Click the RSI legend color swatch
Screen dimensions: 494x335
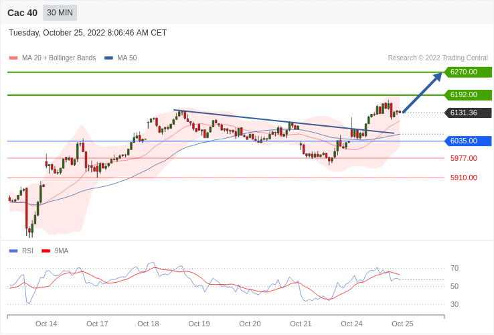[13, 251]
